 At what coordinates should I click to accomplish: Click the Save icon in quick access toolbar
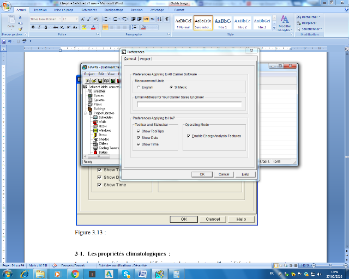(x=4, y=41)
